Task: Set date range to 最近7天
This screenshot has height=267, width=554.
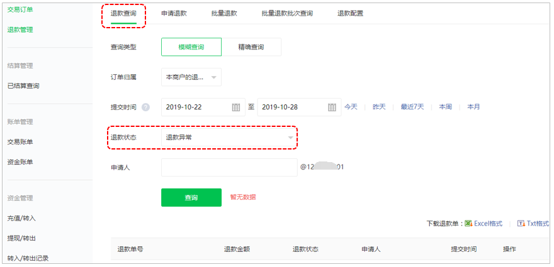Action: 412,107
